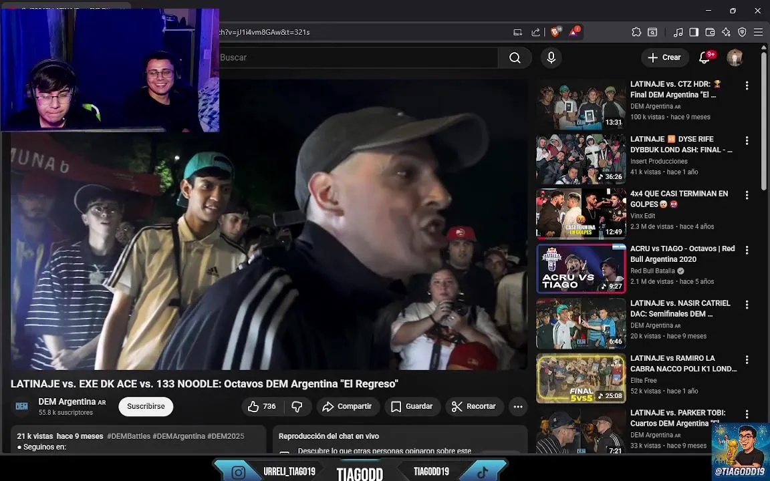Toggle the browser sidebar panel icon
The width and height of the screenshot is (770, 481).
[x=694, y=32]
